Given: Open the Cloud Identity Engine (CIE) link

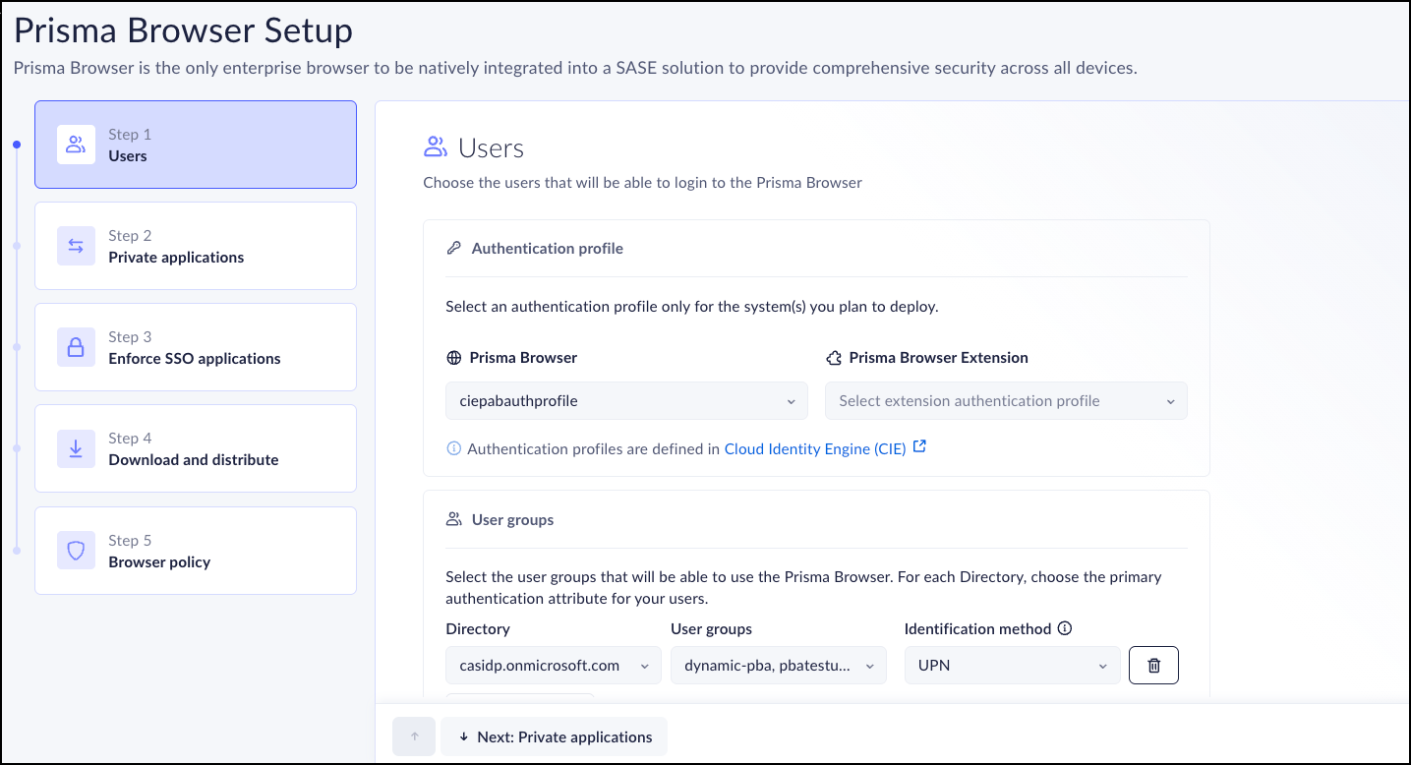Looking at the screenshot, I should click(815, 448).
